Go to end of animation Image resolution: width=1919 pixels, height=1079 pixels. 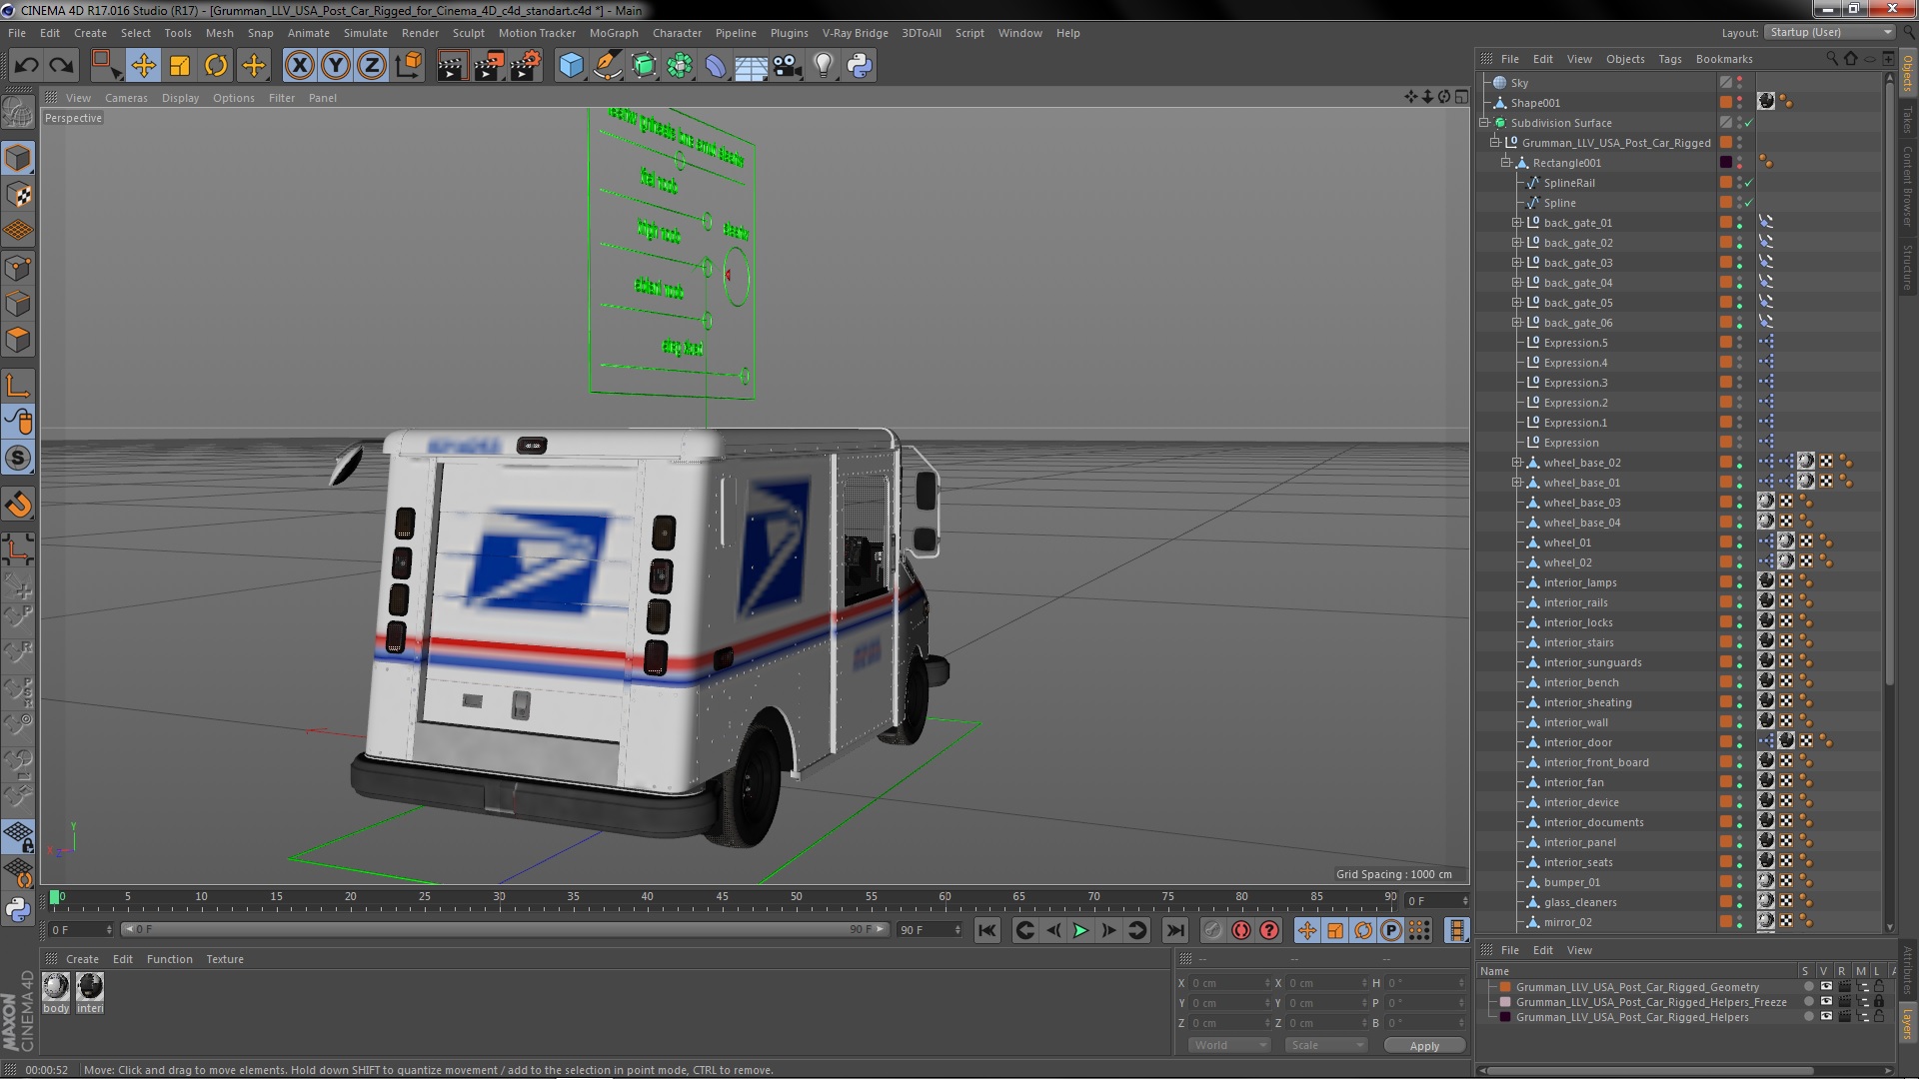(1175, 930)
